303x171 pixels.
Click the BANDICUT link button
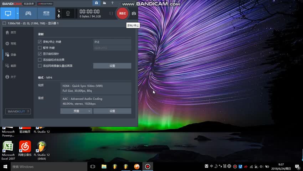18,111
